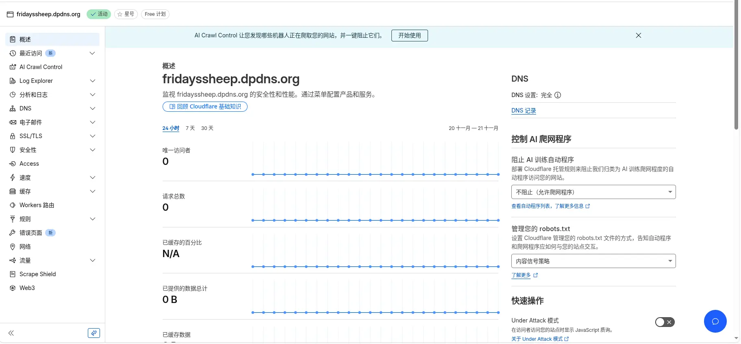This screenshot has height=344, width=741.
Task: Click the DNS network icon in sidebar
Action: point(13,108)
